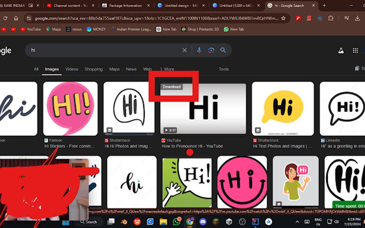This screenshot has height=228, width=365.
Task: Open Google Lens image search icon
Action: pos(211,50)
